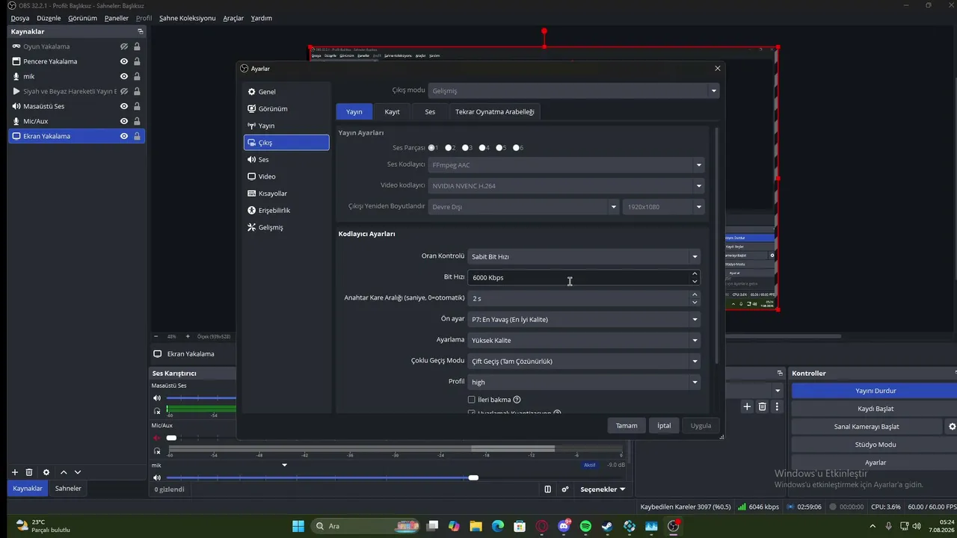Adjust the mik volume slider handle
The height and width of the screenshot is (538, 957).
click(x=473, y=477)
